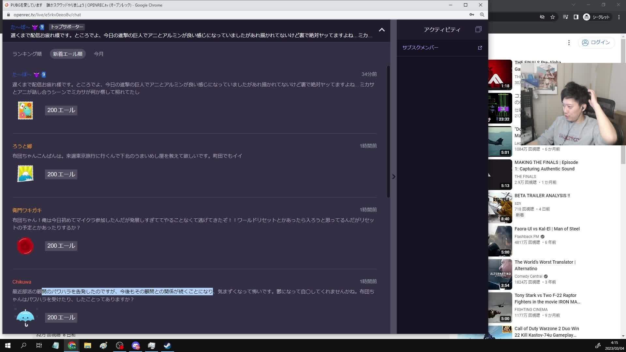Click the Mt. Fuji stamp on ろうと卿's yell
This screenshot has width=626, height=352.
click(x=25, y=173)
